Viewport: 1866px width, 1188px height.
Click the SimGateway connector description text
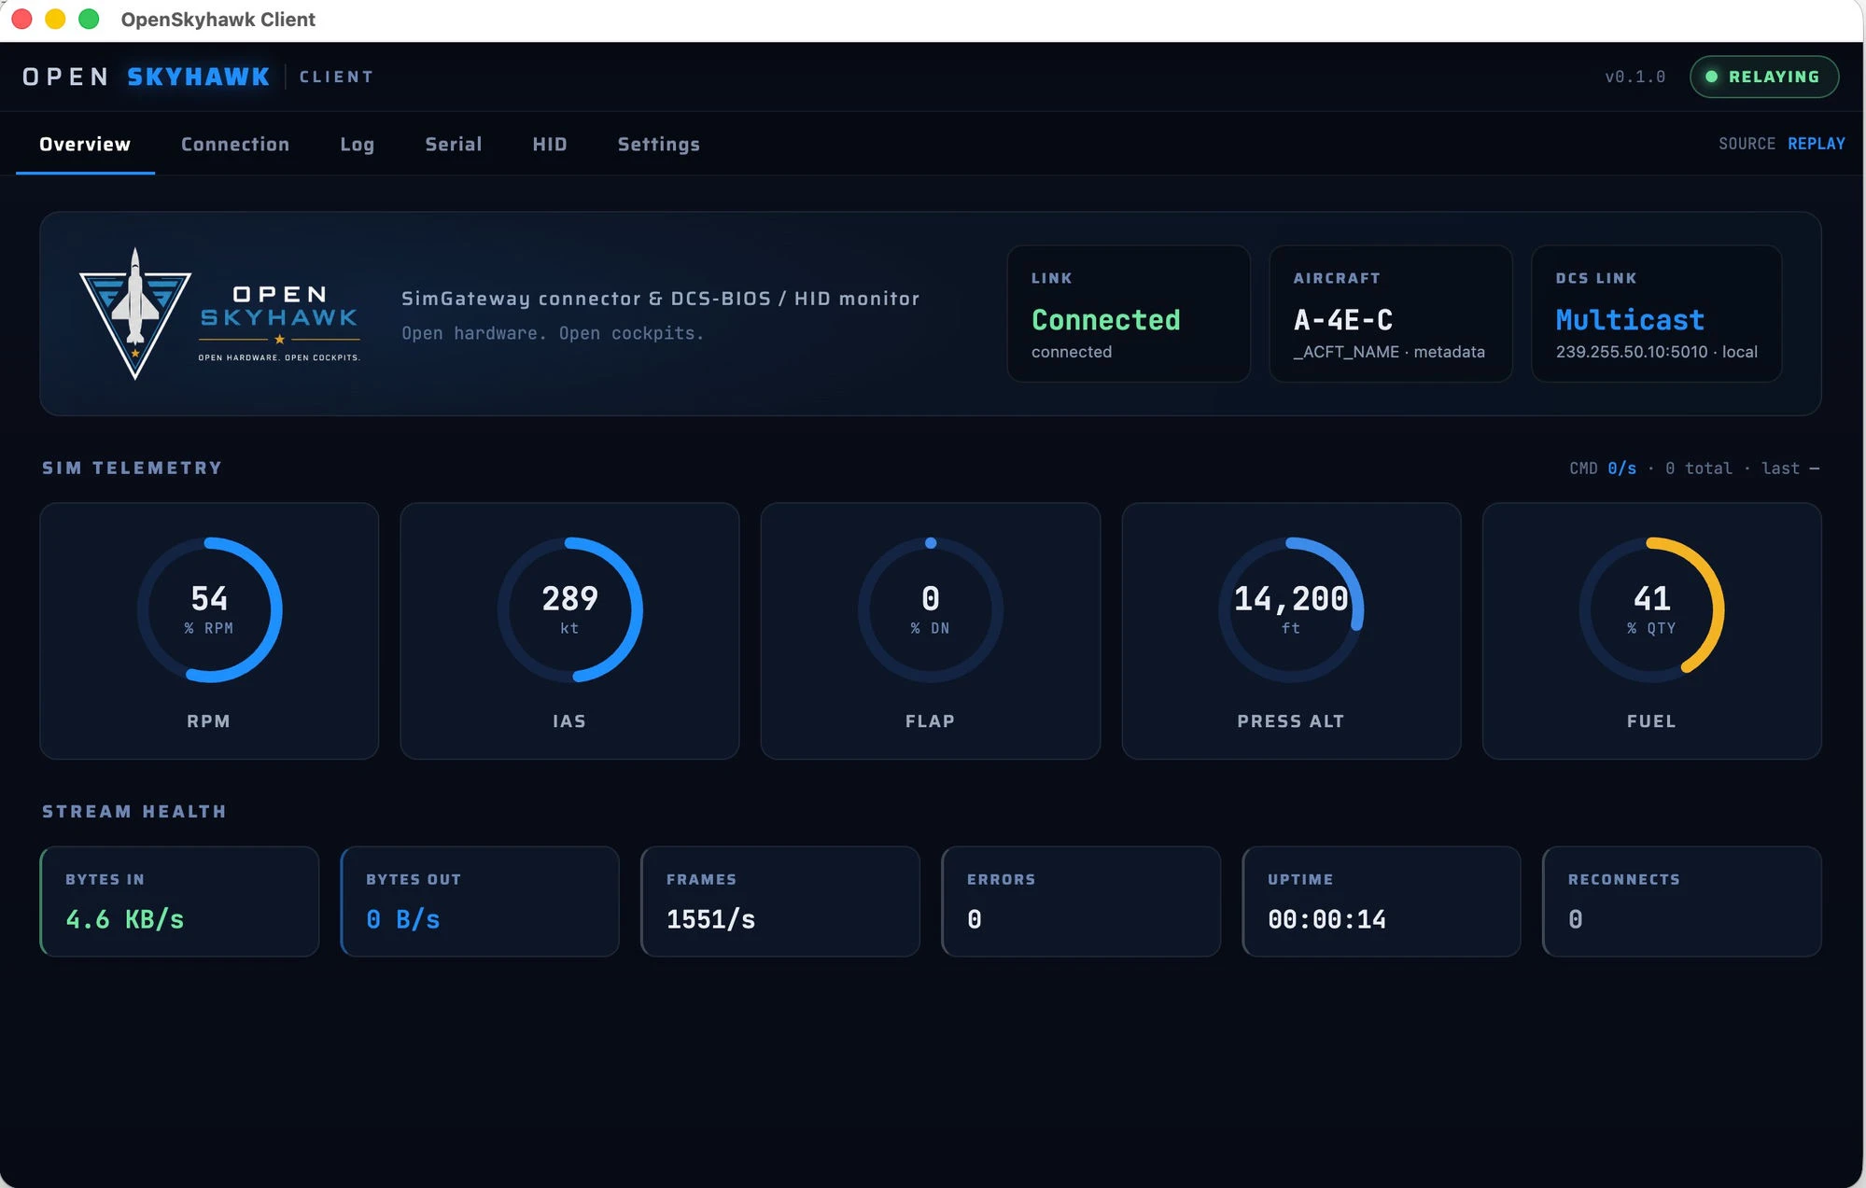coord(660,299)
